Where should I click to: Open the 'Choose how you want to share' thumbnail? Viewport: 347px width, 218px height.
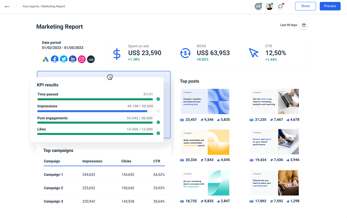point(275,183)
